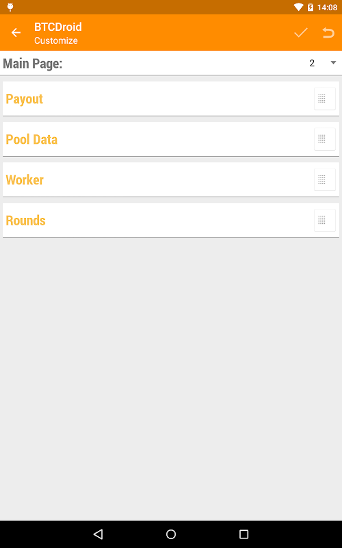Confirm customization with the checkmark icon
This screenshot has width=342, height=548.
[300, 32]
